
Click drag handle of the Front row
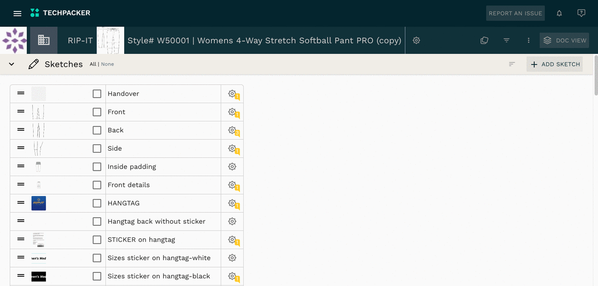pyautogui.click(x=21, y=111)
